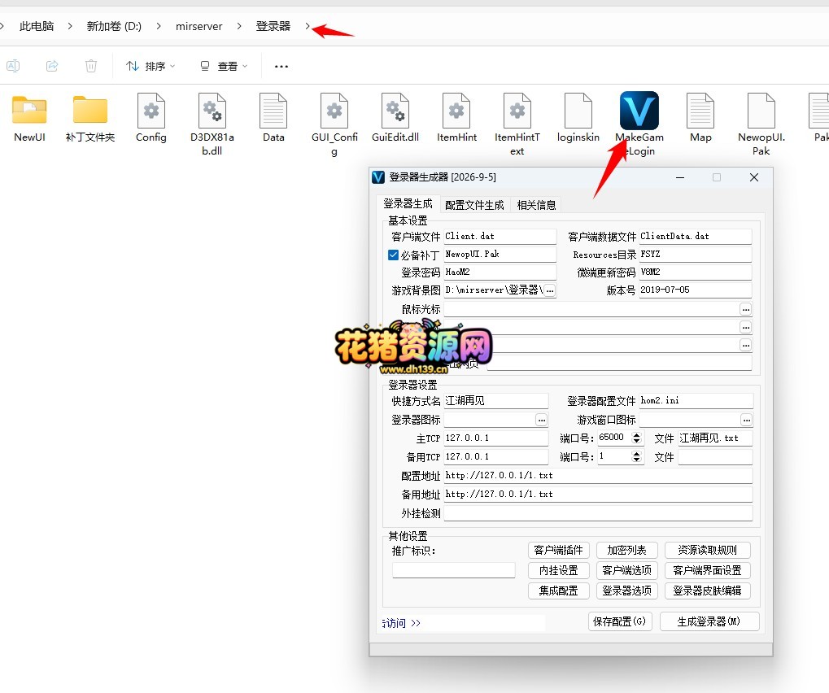Viewport: 829px width, 693px height.
Task: Select the loginskin file
Action: [x=578, y=119]
